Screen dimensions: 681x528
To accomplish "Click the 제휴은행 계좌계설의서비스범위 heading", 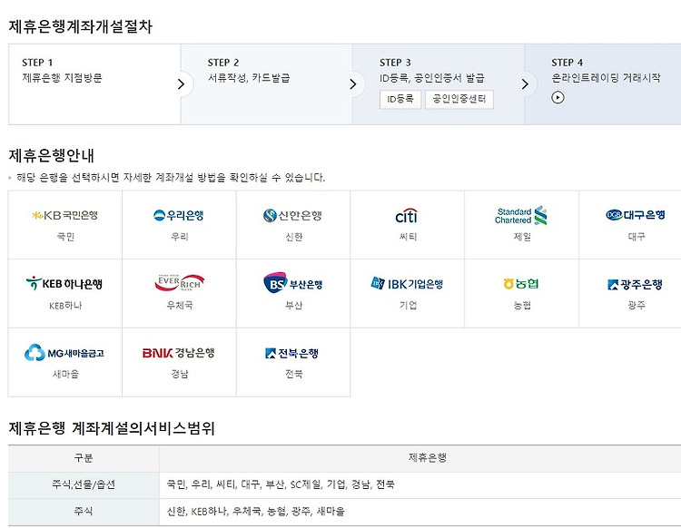I will pyautogui.click(x=112, y=428).
